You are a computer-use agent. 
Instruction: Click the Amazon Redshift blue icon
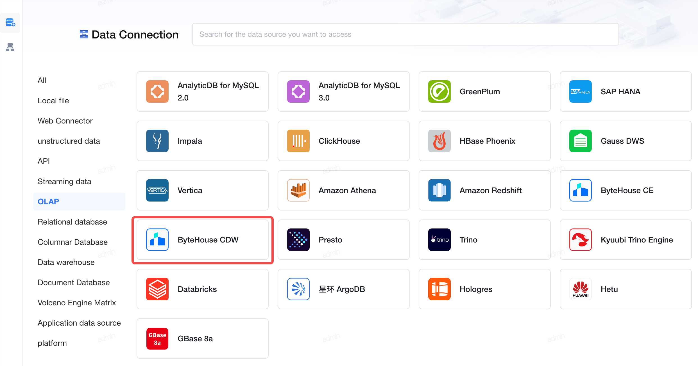click(439, 190)
